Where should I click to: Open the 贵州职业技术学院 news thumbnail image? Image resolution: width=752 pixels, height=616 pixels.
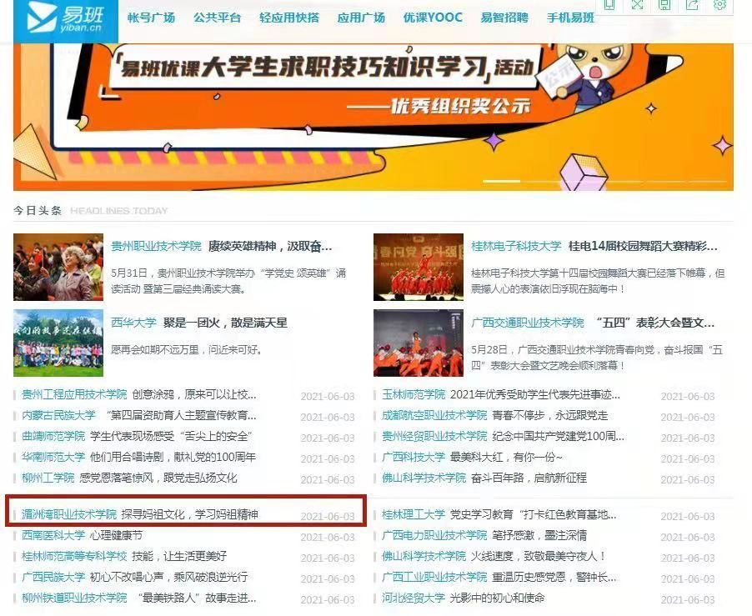(x=58, y=267)
